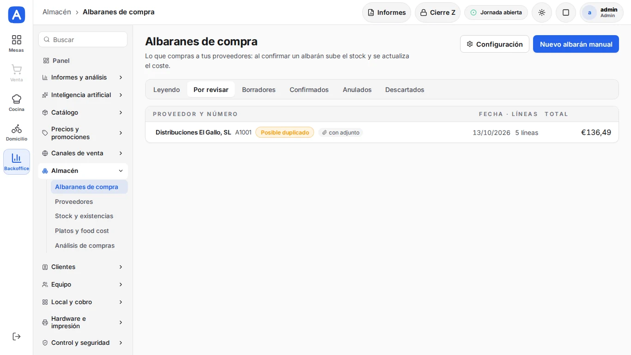The width and height of the screenshot is (631, 355).
Task: Toggle light theme with the sun icon
Action: tap(542, 12)
